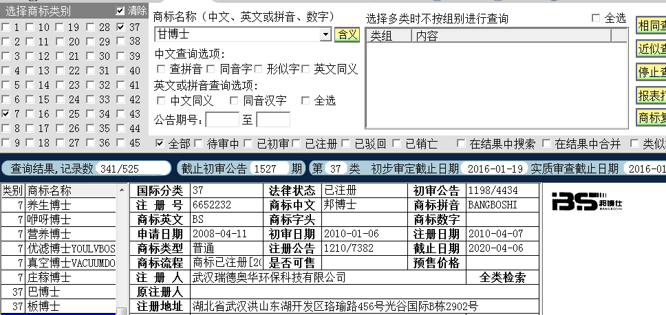Enable 在结果中搜索 option
Image resolution: width=666 pixels, height=315 pixels.
pyautogui.click(x=461, y=144)
